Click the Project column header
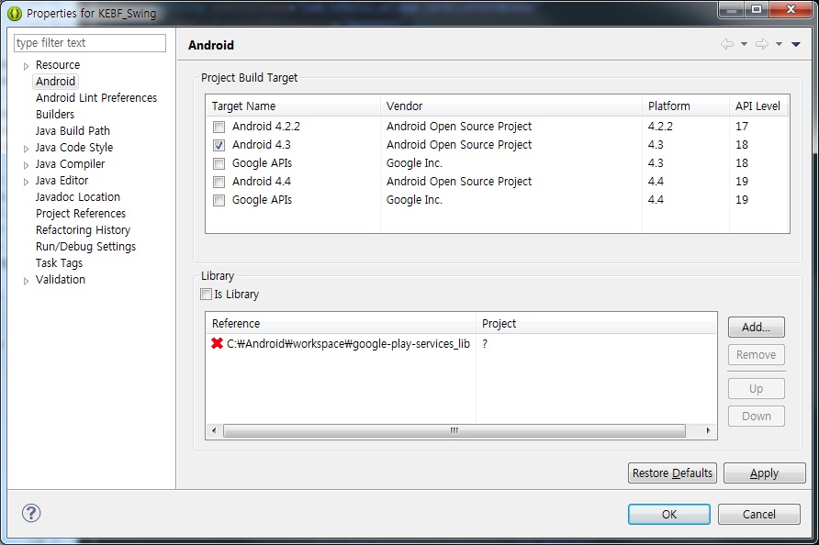 596,324
